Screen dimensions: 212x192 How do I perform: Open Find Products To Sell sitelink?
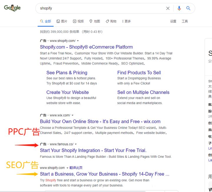pos(139,73)
